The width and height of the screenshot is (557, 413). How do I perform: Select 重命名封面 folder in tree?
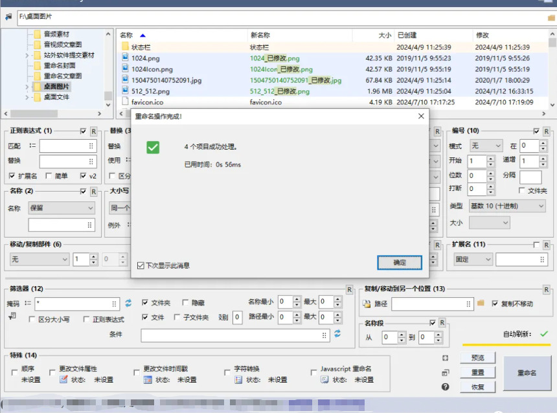click(60, 65)
